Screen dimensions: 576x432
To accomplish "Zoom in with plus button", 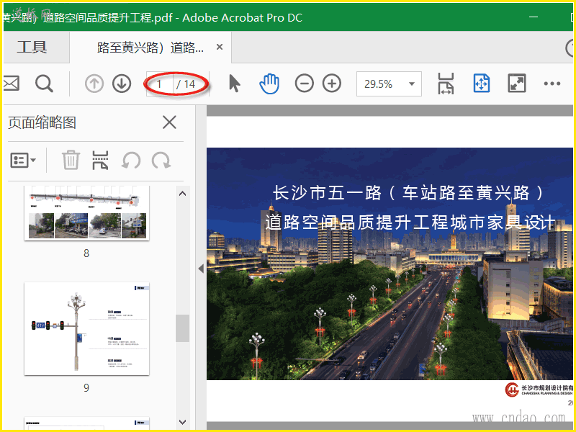I will click(332, 84).
